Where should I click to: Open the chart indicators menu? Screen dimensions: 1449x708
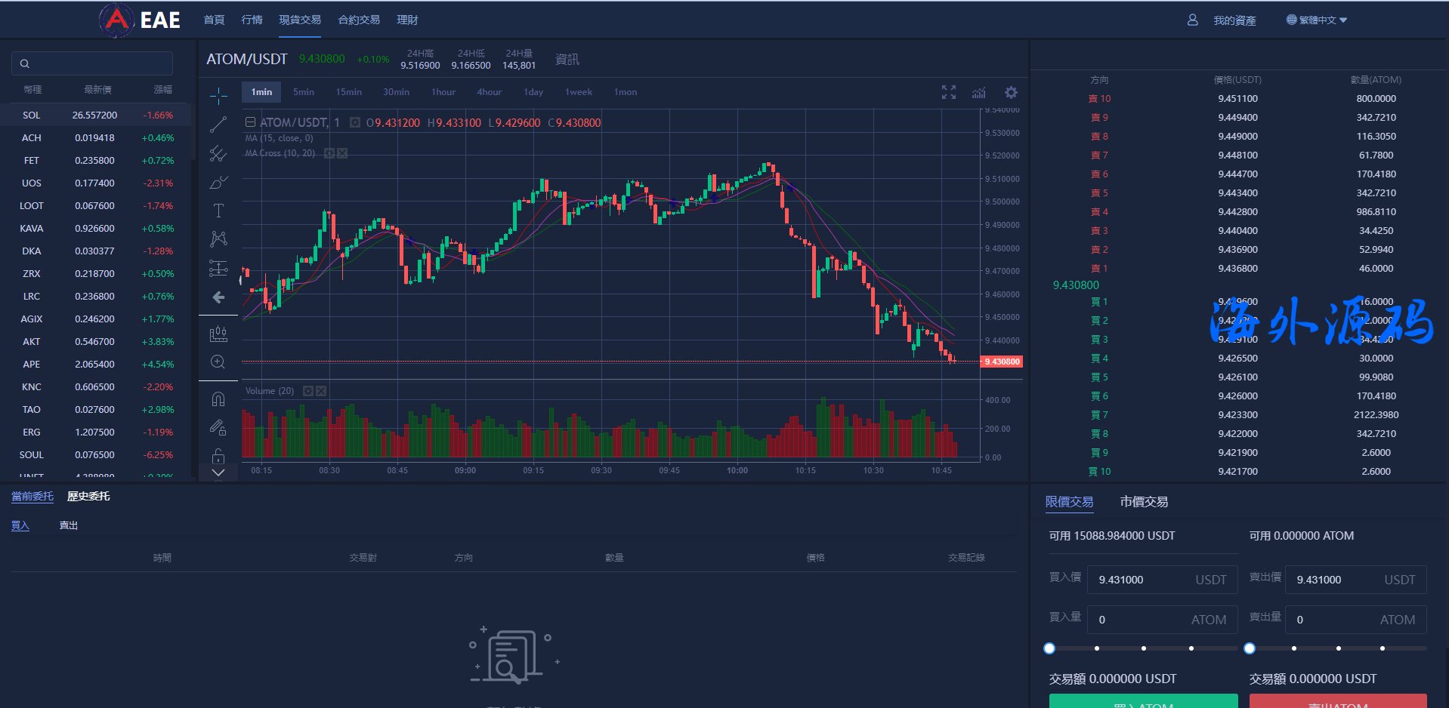coord(979,92)
